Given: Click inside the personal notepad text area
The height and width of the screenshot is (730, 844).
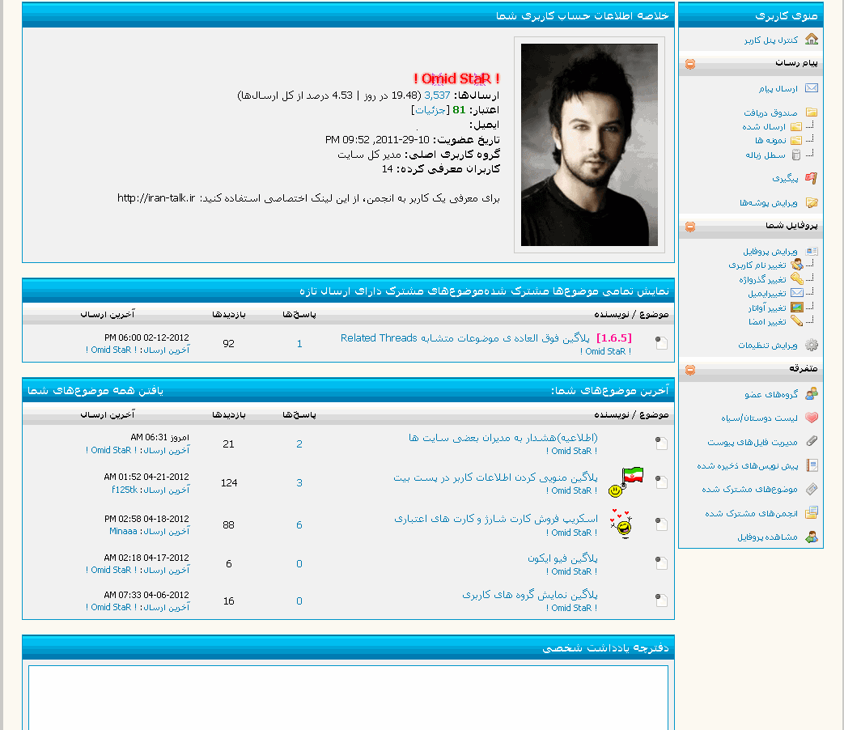Looking at the screenshot, I should pyautogui.click(x=348, y=696).
